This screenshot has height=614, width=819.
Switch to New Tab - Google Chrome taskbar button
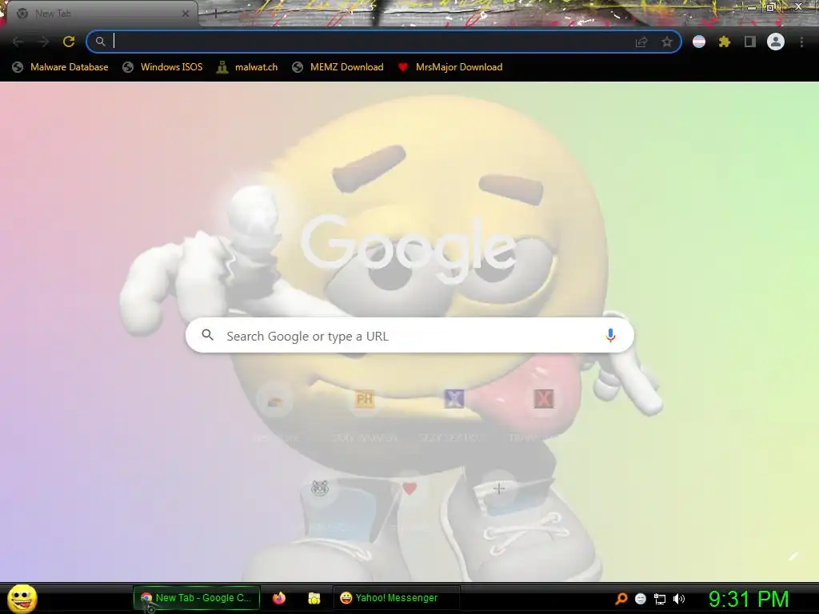pos(197,598)
